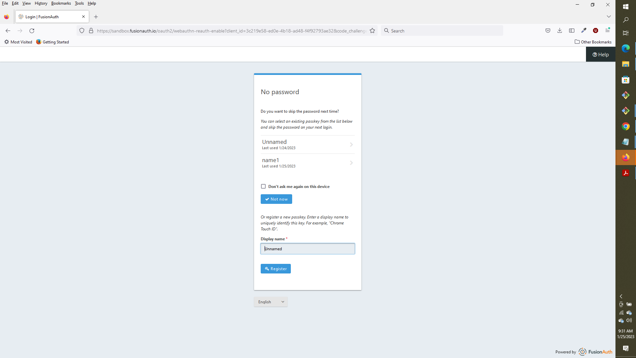This screenshot has width=636, height=358.
Task: Check the Don't ask me again checkbox
Action: coord(263,186)
